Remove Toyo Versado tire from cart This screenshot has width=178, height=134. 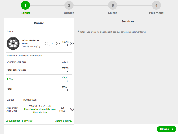72,44
